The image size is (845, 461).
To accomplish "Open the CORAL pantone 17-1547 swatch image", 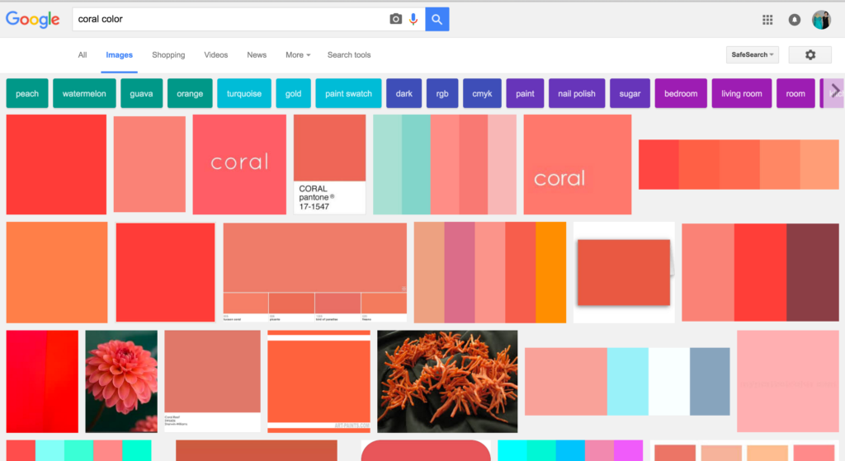I will (329, 164).
